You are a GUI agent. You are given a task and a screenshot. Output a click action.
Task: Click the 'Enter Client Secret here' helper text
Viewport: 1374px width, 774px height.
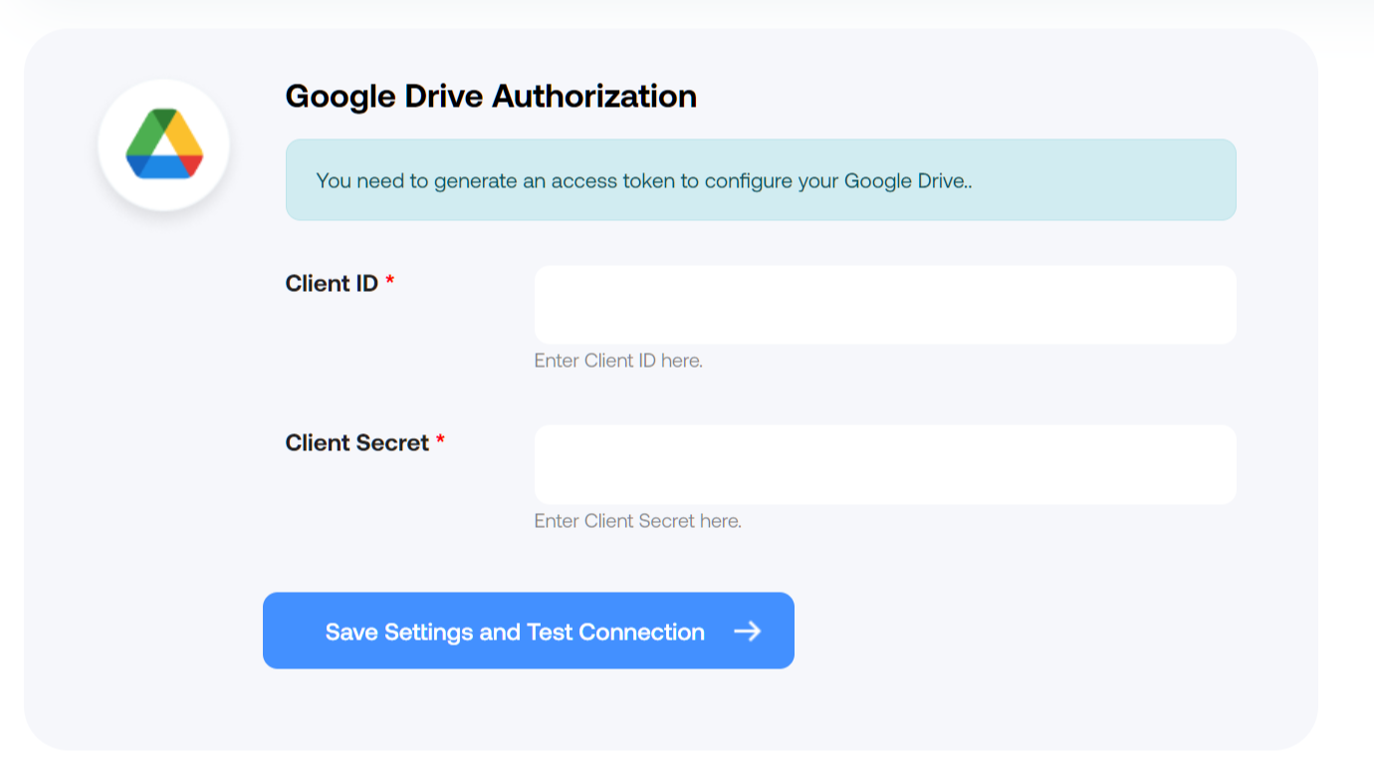[637, 521]
